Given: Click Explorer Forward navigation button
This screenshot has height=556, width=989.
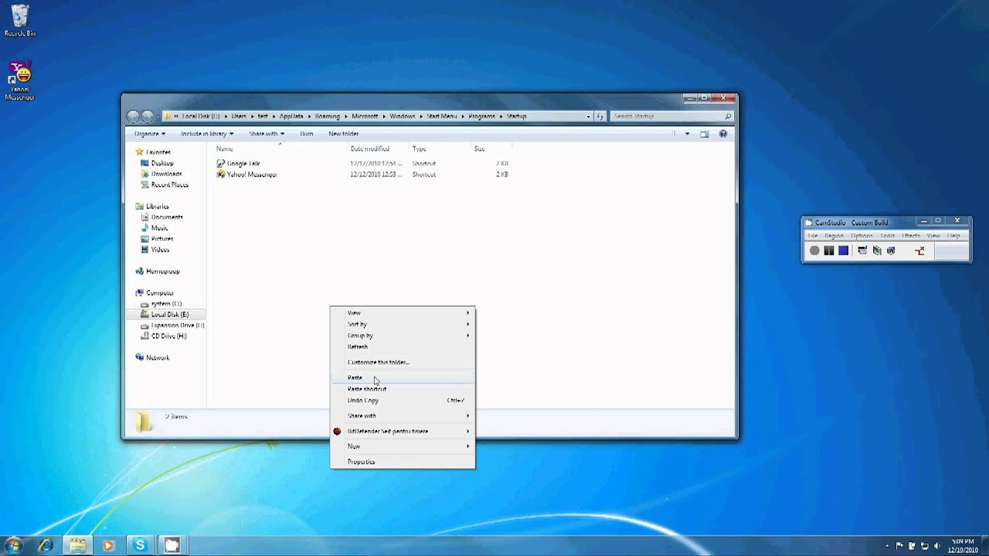Looking at the screenshot, I should tap(147, 117).
